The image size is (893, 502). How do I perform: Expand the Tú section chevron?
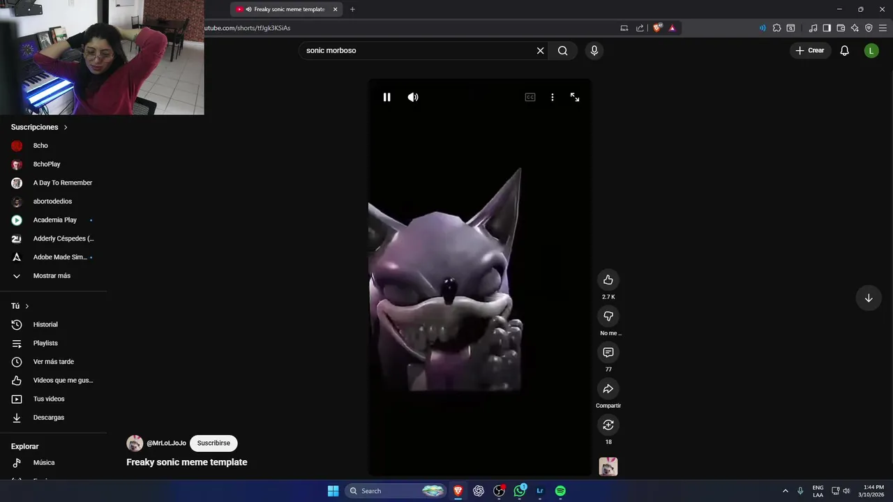pos(27,306)
